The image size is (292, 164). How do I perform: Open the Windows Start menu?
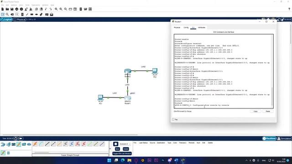pos(109,160)
